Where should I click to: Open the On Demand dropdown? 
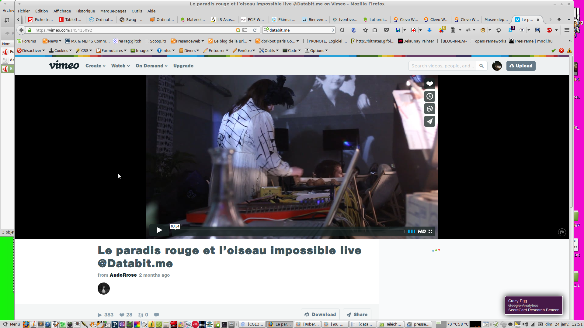click(151, 66)
